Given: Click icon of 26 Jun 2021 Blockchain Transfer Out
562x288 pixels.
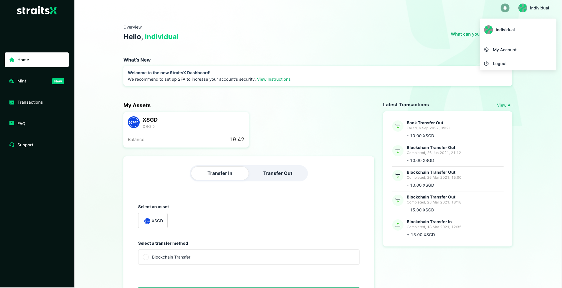Looking at the screenshot, I should point(398,151).
